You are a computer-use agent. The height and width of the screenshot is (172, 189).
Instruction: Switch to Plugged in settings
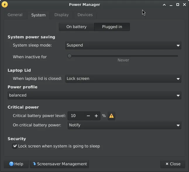pos(112,27)
